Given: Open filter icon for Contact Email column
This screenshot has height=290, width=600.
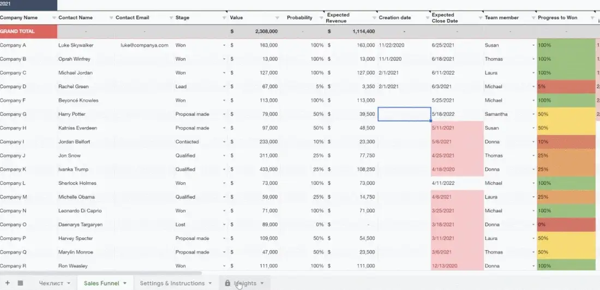Looking at the screenshot, I should [171, 18].
